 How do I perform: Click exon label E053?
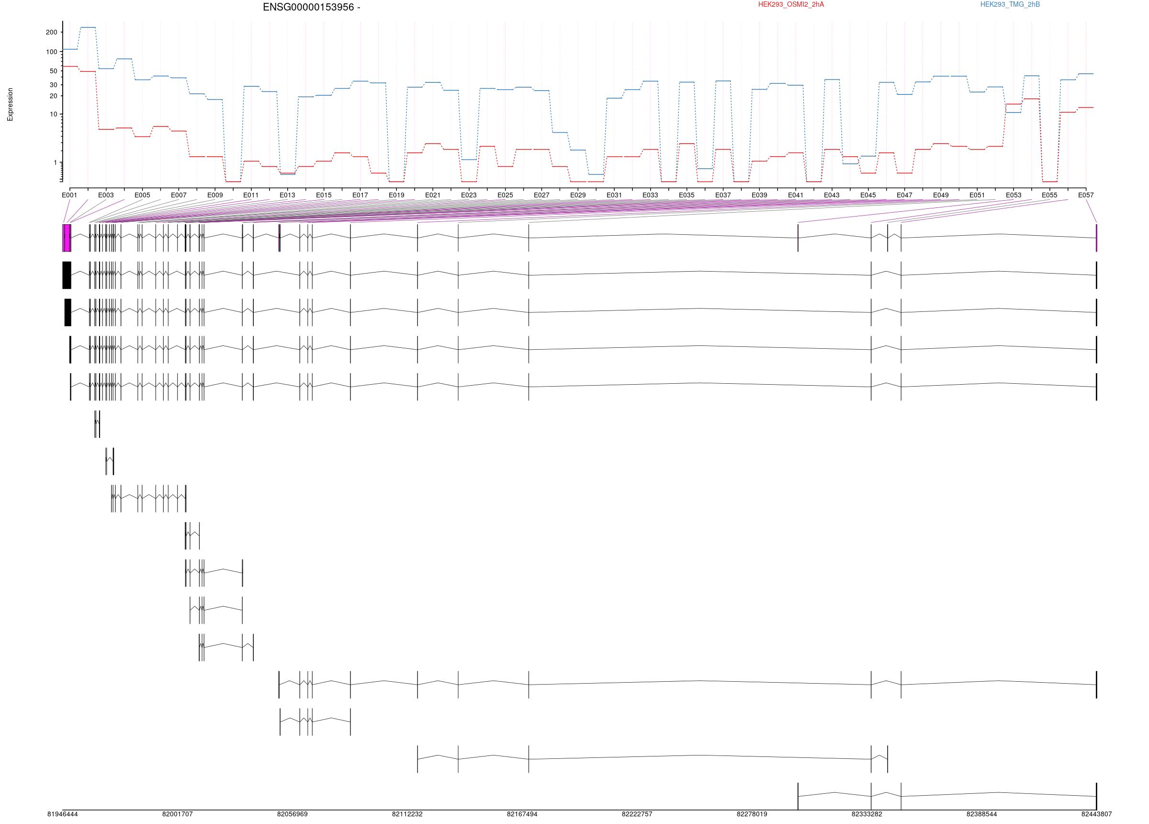pyautogui.click(x=1014, y=195)
